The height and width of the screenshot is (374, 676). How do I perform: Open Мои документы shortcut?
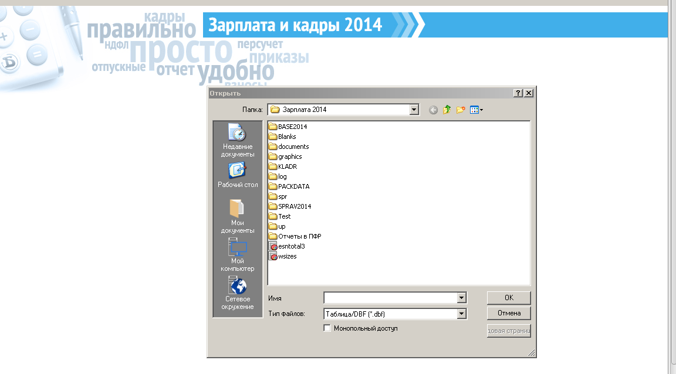[238, 216]
